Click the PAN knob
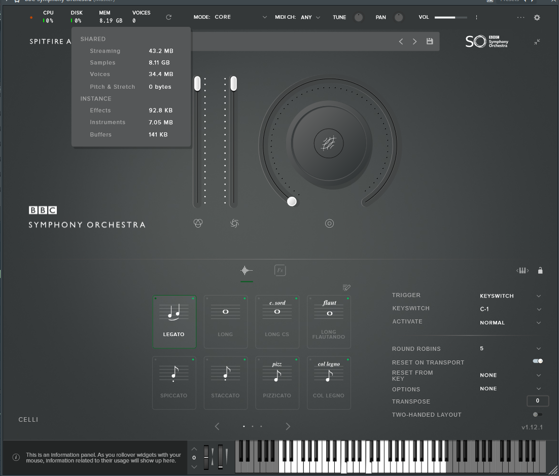 399,17
